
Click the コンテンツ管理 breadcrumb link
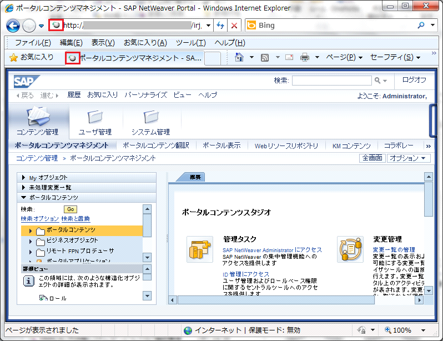coord(37,158)
